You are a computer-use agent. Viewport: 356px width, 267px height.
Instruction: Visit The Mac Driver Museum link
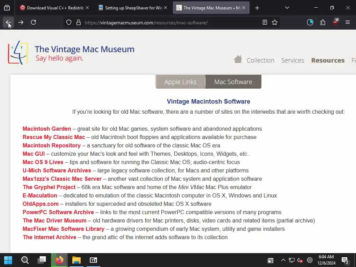55,220
